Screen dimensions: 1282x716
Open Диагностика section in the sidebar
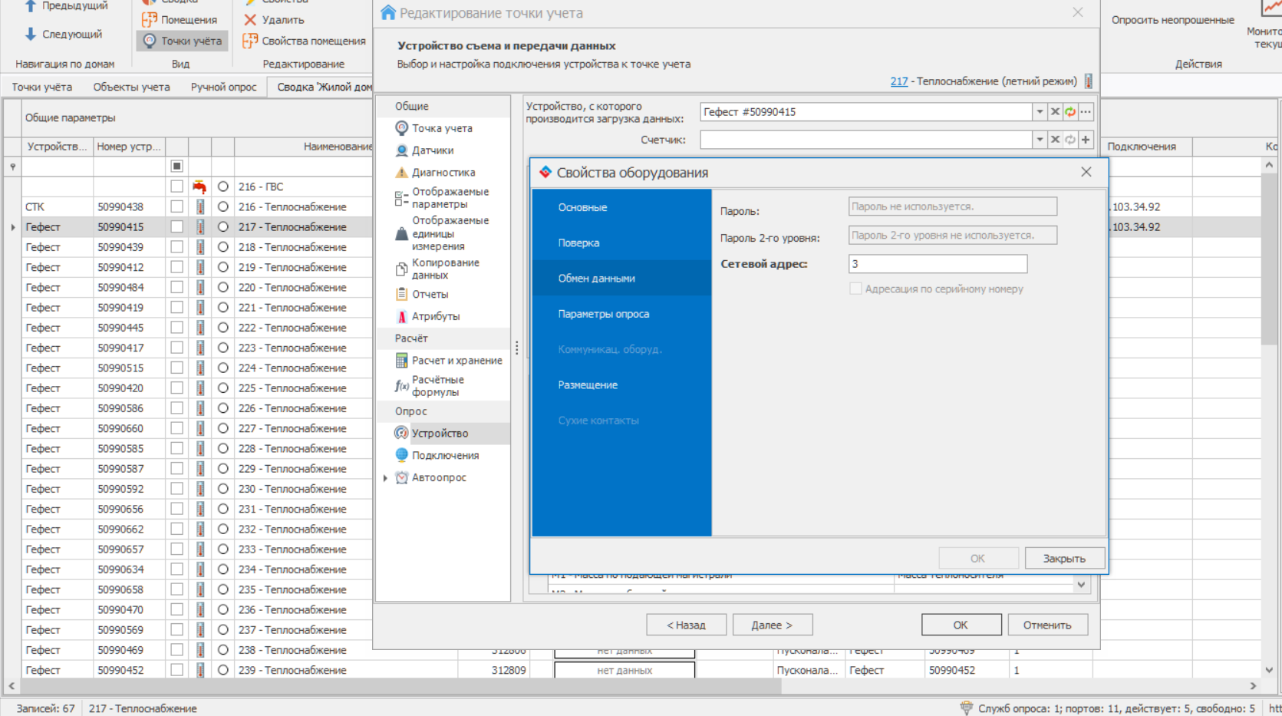click(443, 173)
